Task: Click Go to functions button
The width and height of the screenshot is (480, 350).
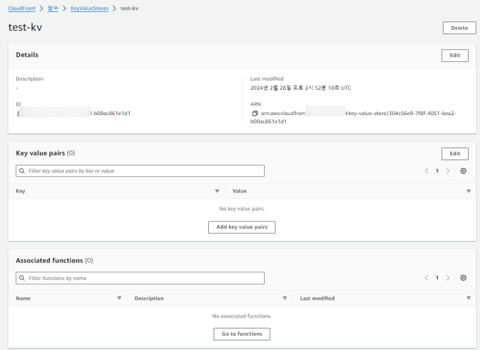Action: point(242,334)
